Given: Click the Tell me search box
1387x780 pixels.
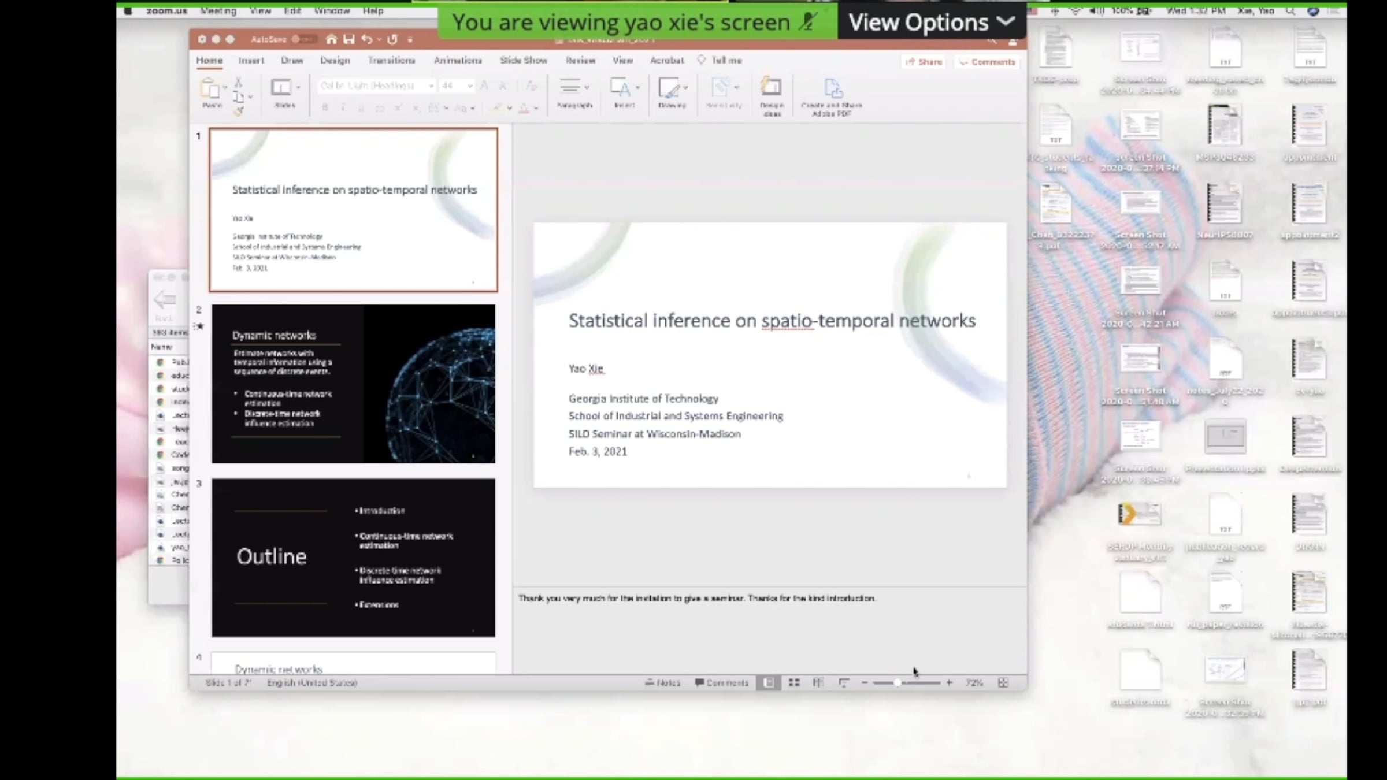Looking at the screenshot, I should coord(720,60).
